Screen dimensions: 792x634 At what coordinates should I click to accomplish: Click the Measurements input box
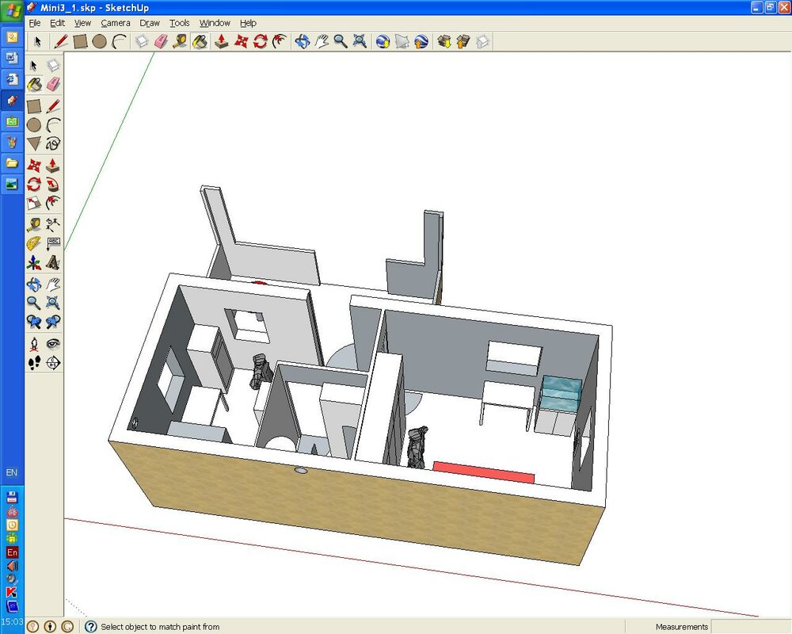pyautogui.click(x=749, y=627)
